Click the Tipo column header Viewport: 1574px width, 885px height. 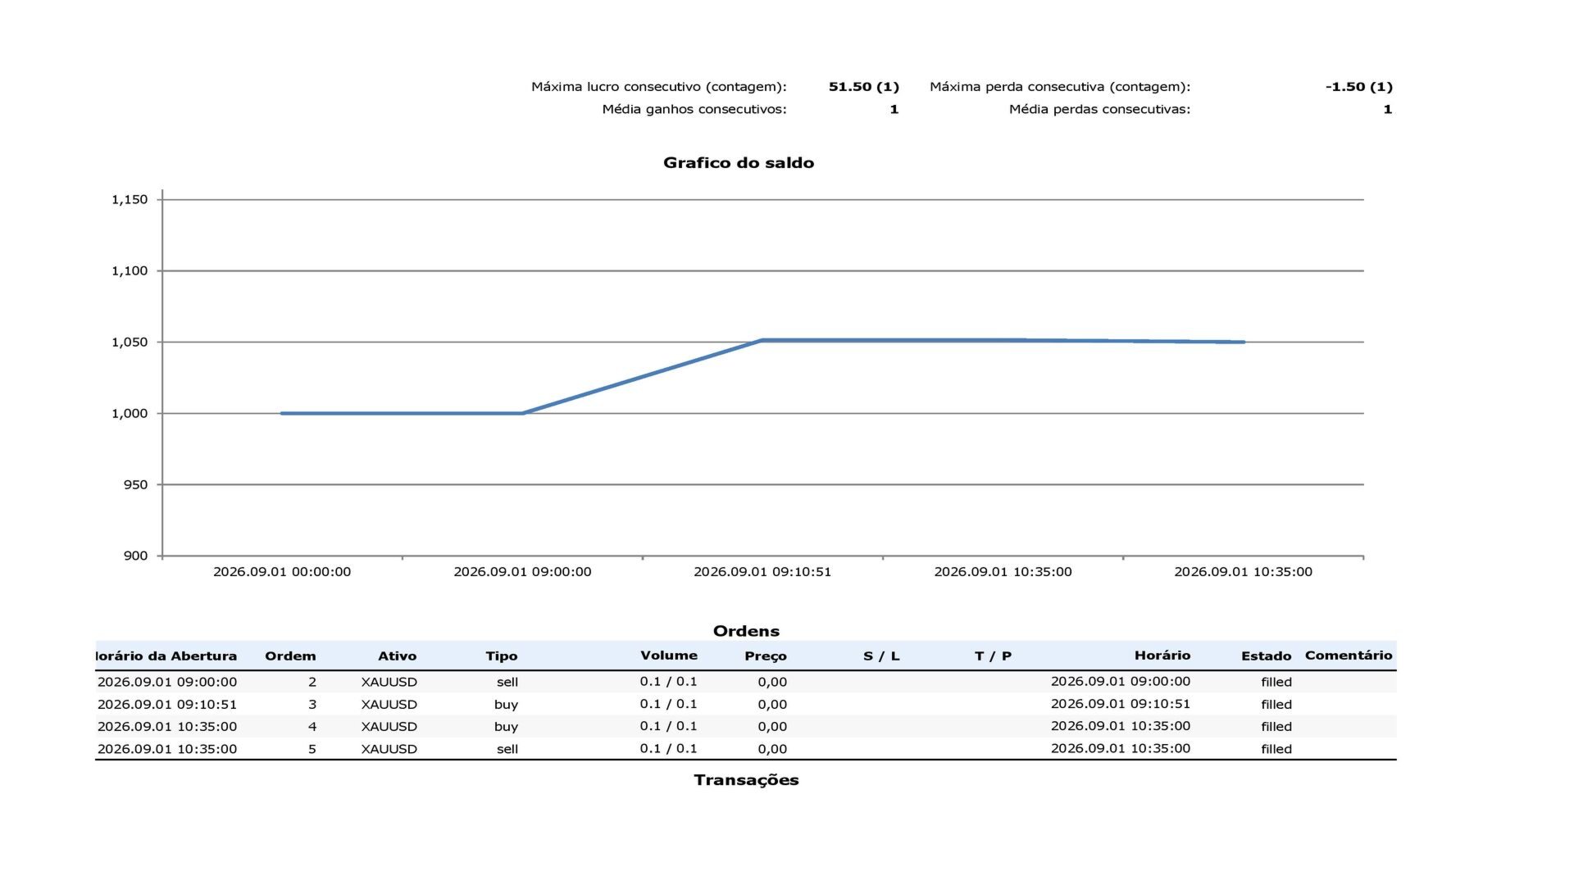[x=501, y=656]
